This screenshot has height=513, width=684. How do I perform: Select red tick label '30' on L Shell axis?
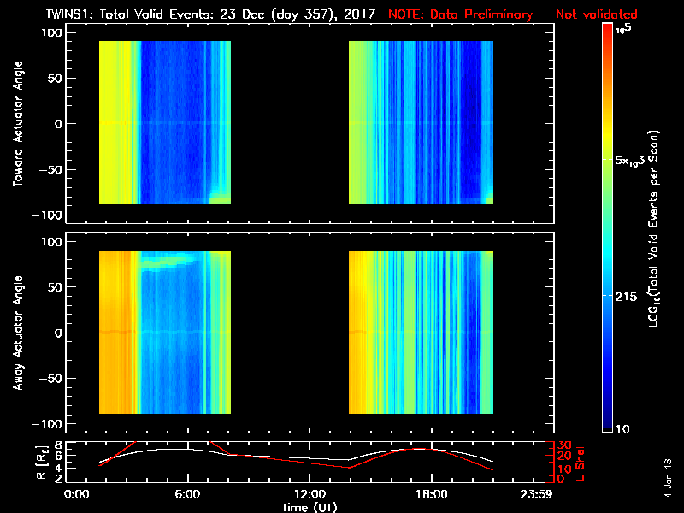click(564, 445)
